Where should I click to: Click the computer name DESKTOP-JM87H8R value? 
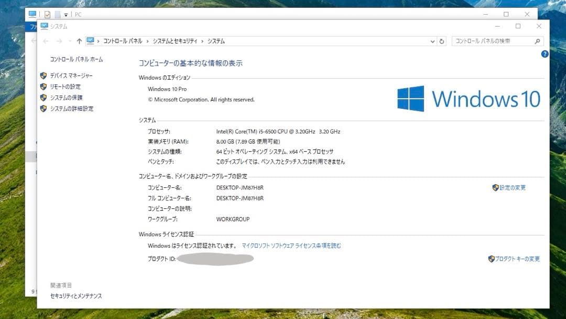click(240, 188)
